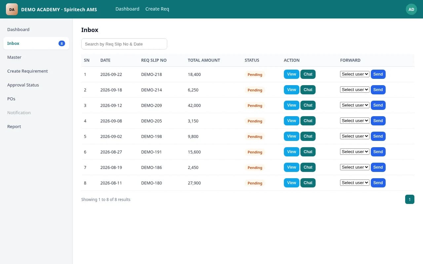The image size is (423, 264).
Task: Open Dashboard in the top navigation bar
Action: click(127, 9)
